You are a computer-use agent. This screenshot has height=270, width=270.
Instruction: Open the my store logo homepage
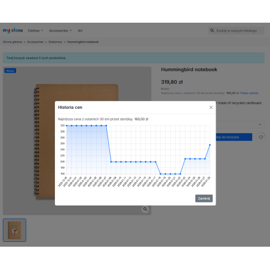[13, 30]
